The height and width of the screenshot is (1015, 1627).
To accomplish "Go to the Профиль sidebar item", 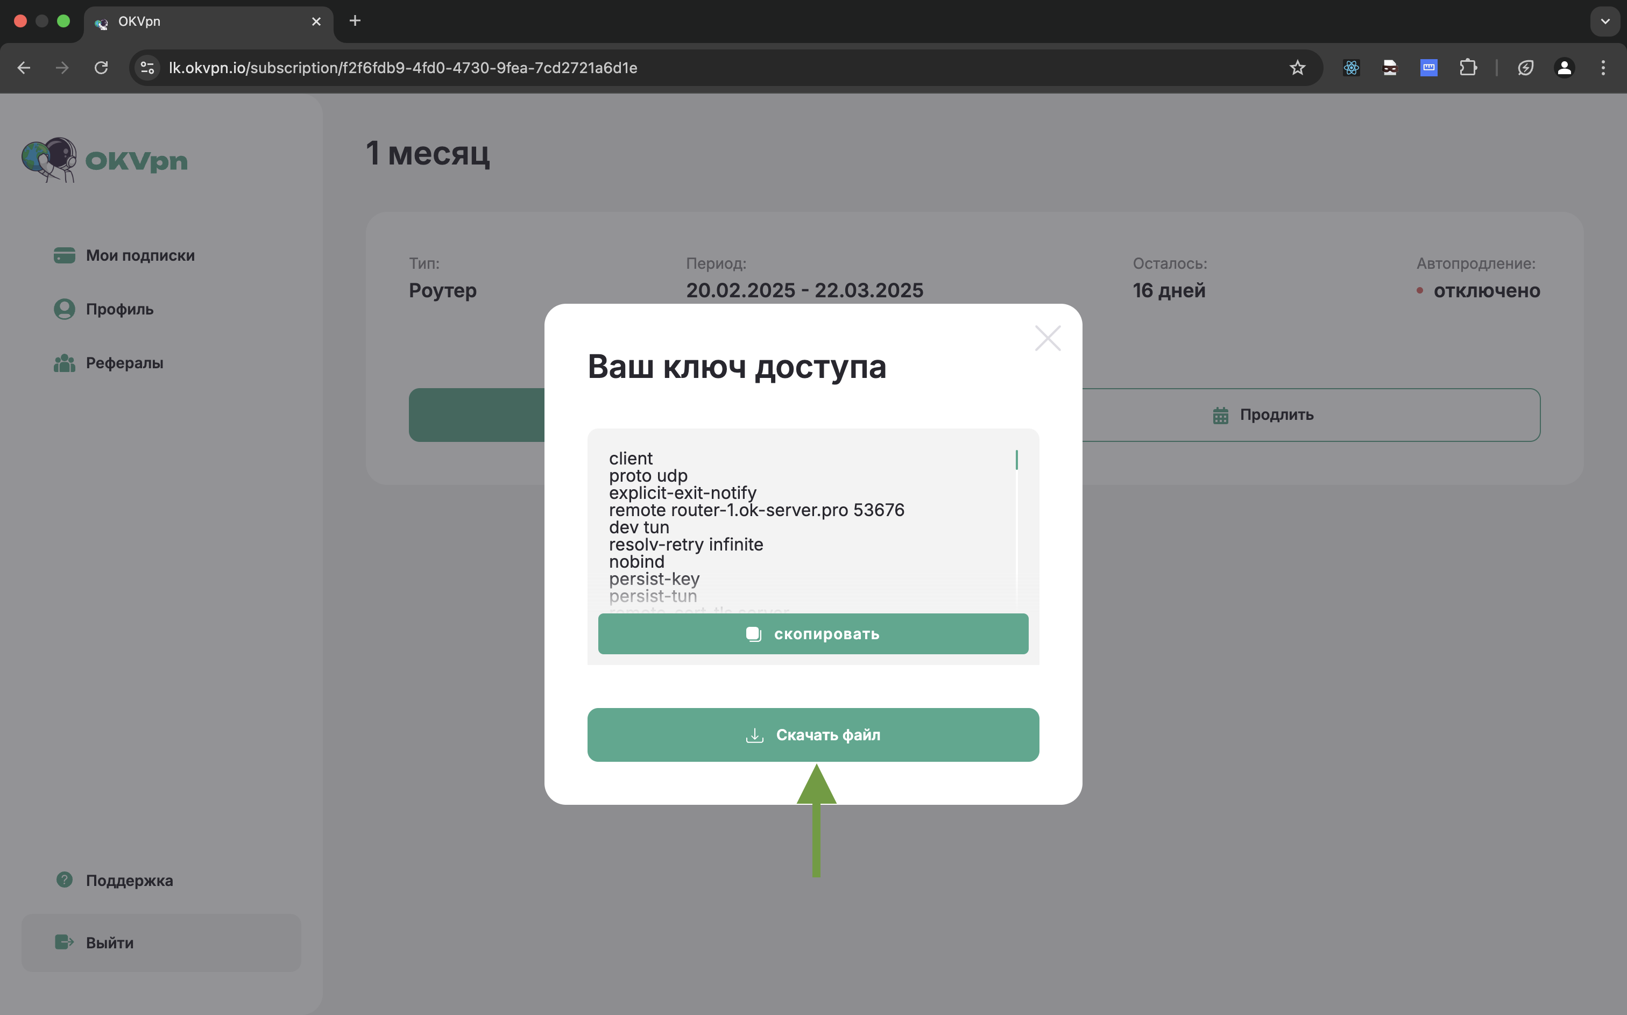I will (x=119, y=310).
